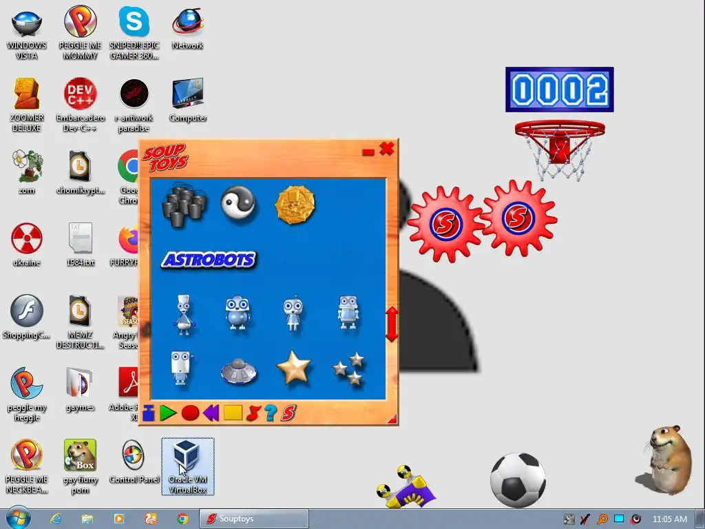Select the cone-head astrobot toy
Image resolution: width=705 pixels, height=529 pixels.
coord(183,314)
